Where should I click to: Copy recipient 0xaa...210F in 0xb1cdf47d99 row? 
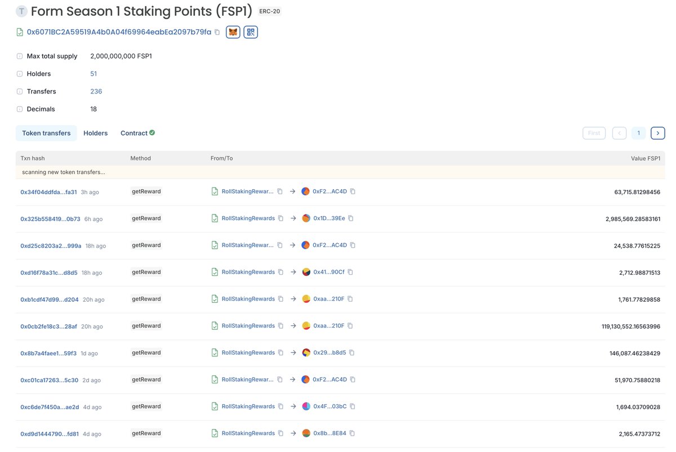350,299
